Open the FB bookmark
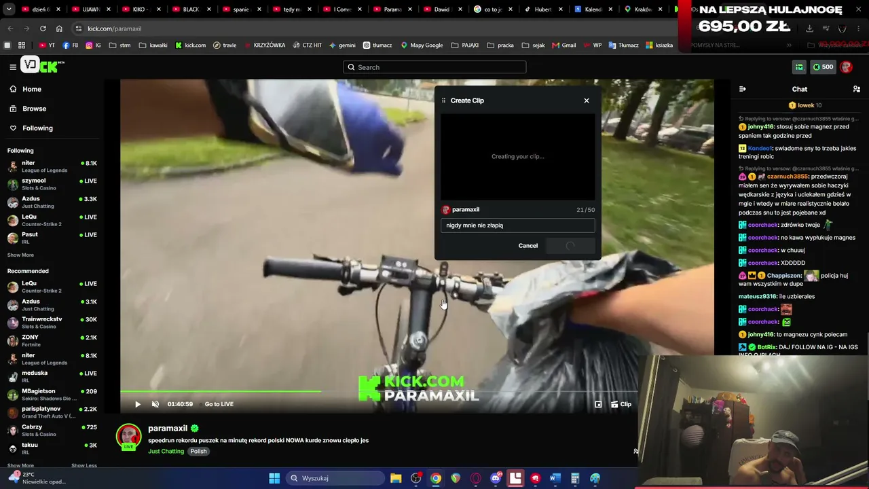Viewport: 869px width, 489px height. tap(70, 46)
